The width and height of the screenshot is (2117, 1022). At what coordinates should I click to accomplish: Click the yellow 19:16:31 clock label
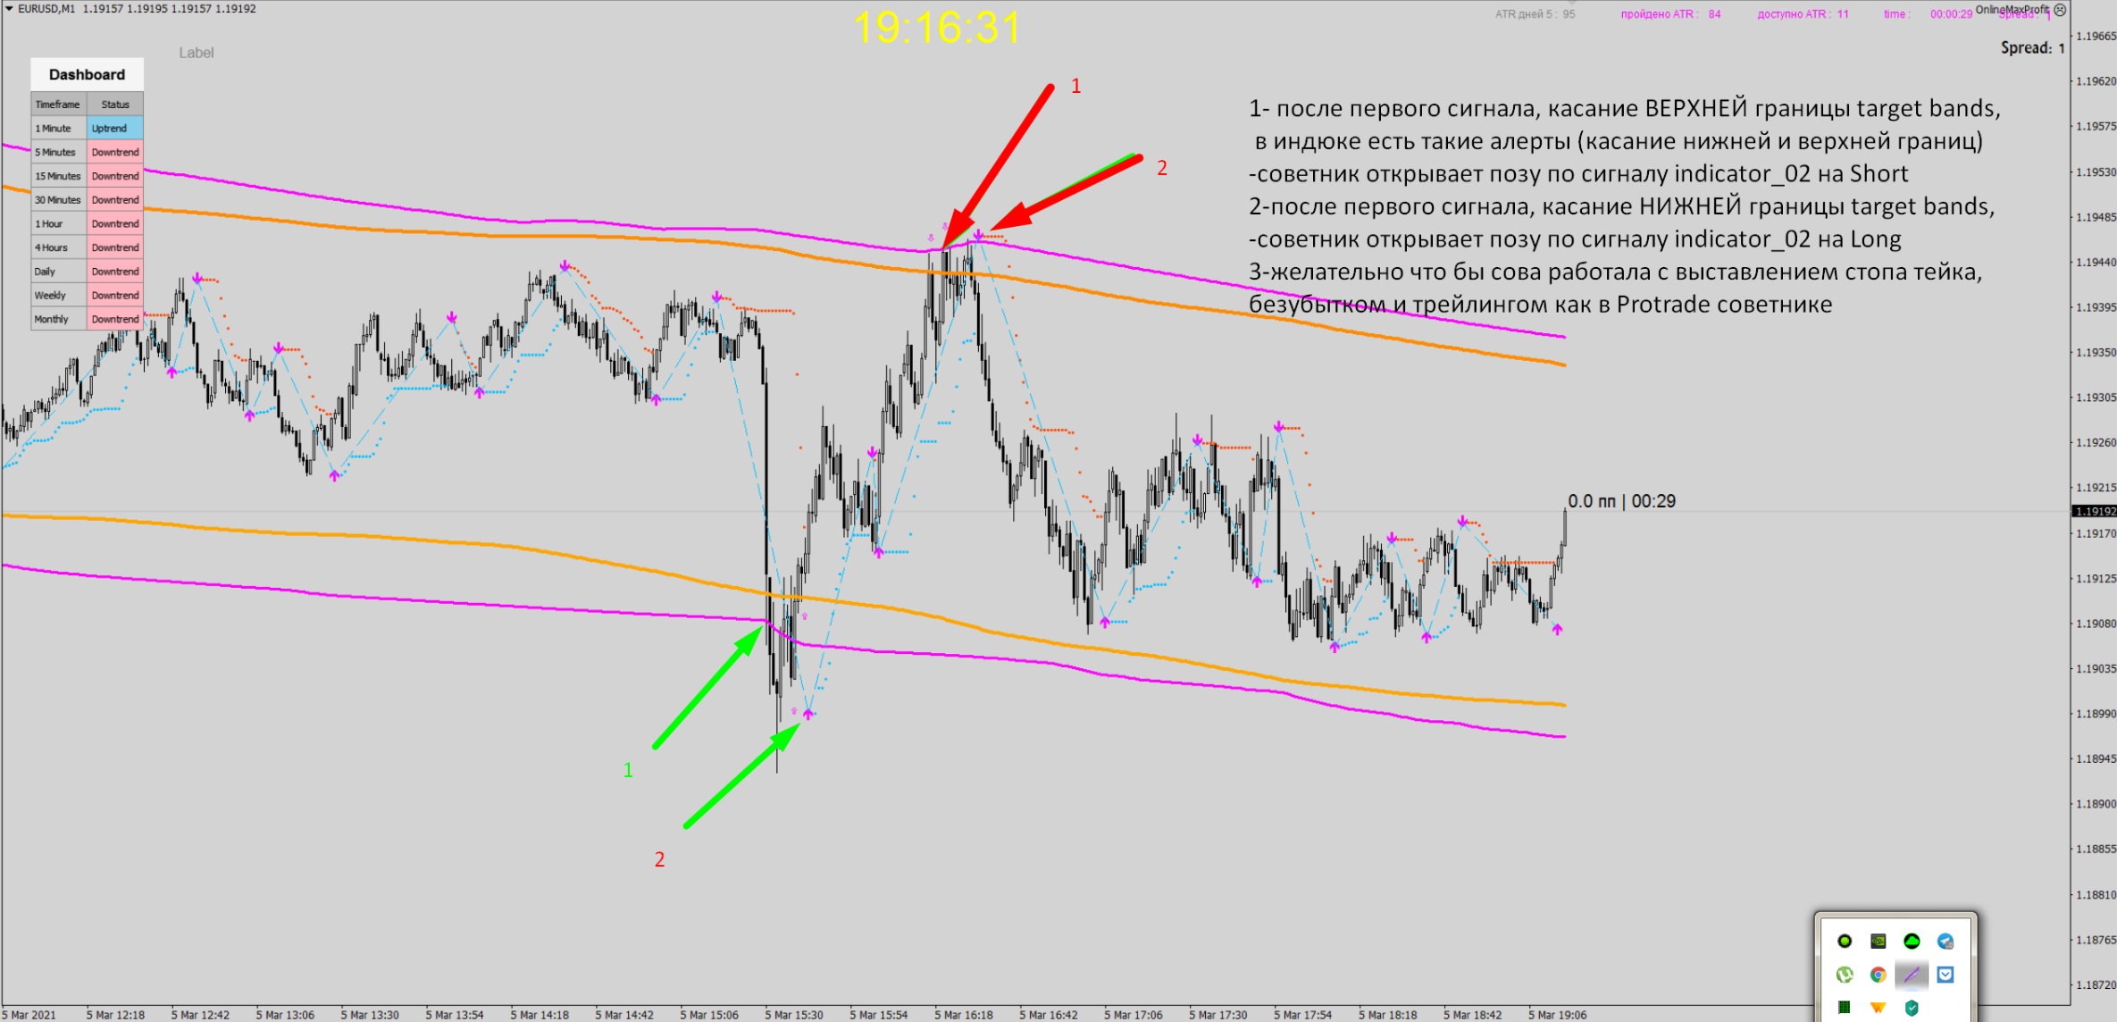click(x=936, y=27)
